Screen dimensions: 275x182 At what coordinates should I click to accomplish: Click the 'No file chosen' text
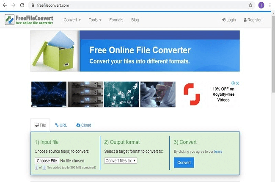pos(72,160)
